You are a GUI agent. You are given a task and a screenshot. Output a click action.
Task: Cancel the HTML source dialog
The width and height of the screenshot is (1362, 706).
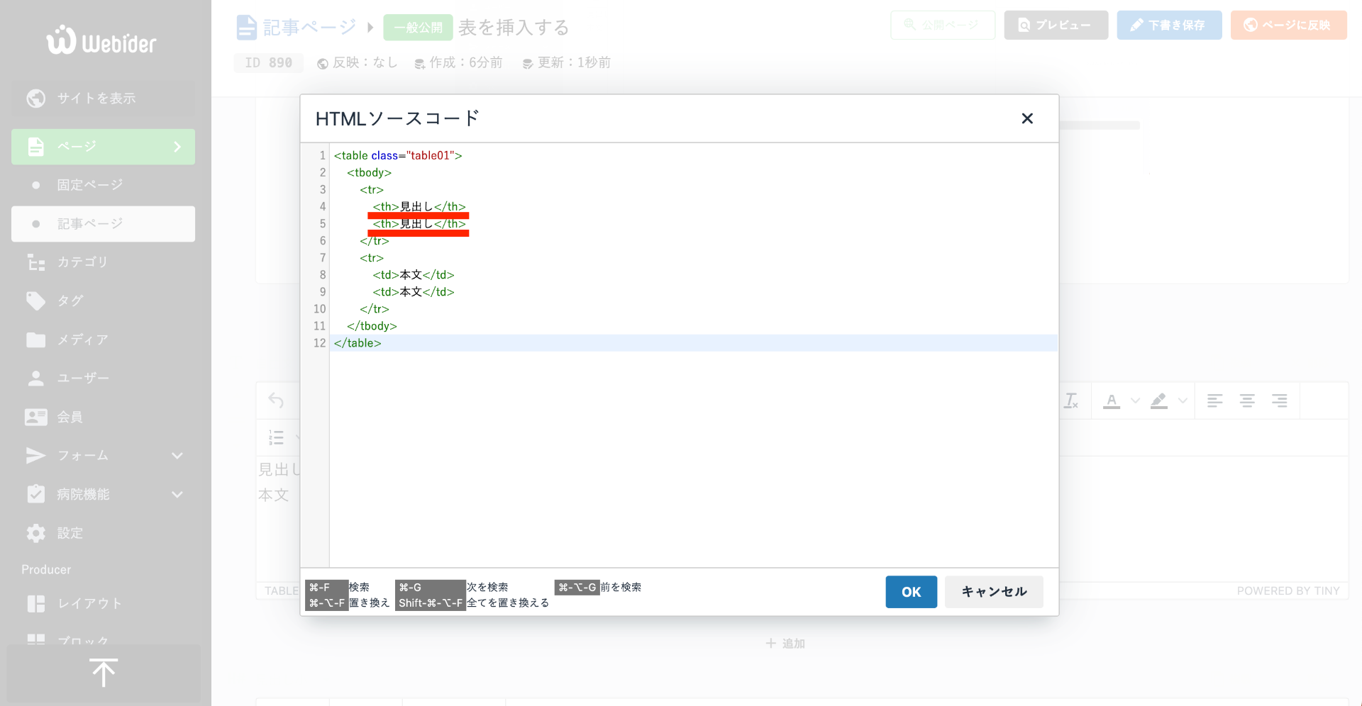993,592
